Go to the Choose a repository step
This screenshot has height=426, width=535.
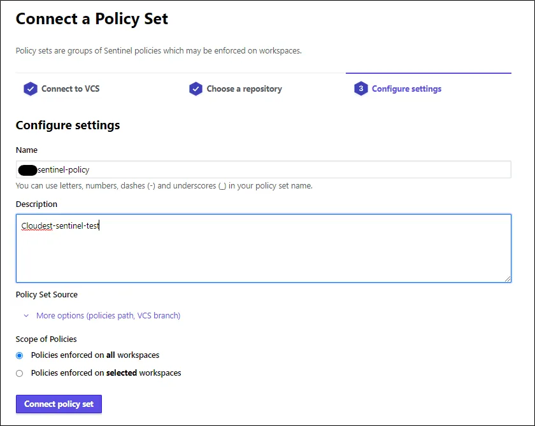pyautogui.click(x=244, y=89)
